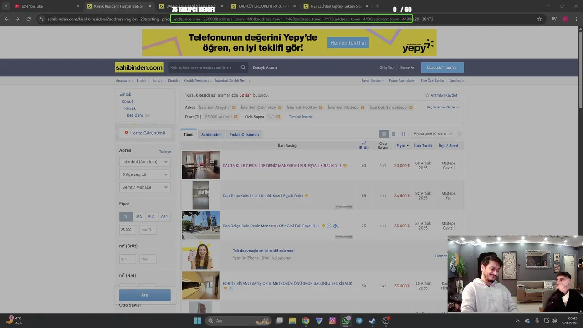Click Aramayı Kaydet to save search

(x=441, y=95)
